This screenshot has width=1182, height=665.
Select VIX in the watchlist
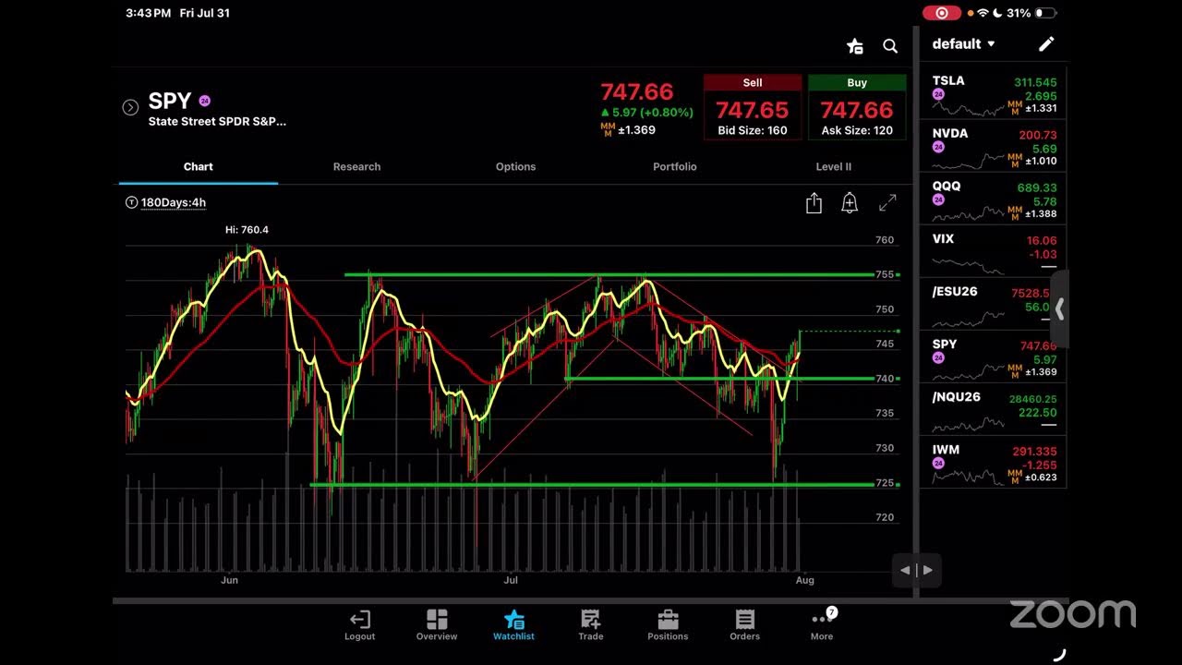(994, 251)
